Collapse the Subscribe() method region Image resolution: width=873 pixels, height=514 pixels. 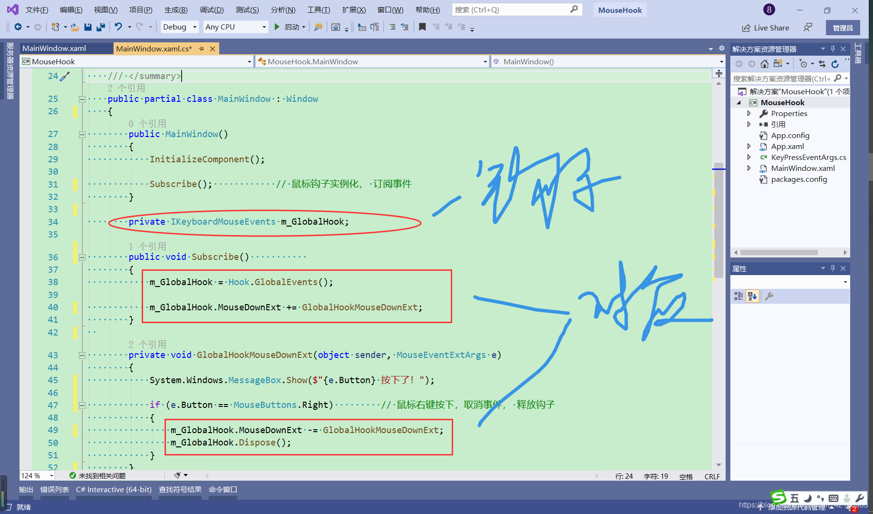pos(82,257)
